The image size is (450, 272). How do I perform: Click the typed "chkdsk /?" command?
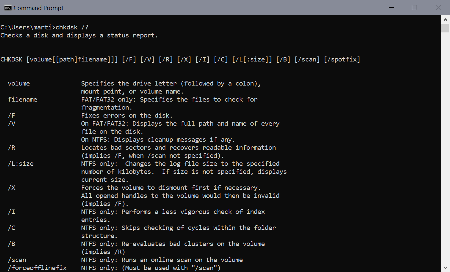72,27
